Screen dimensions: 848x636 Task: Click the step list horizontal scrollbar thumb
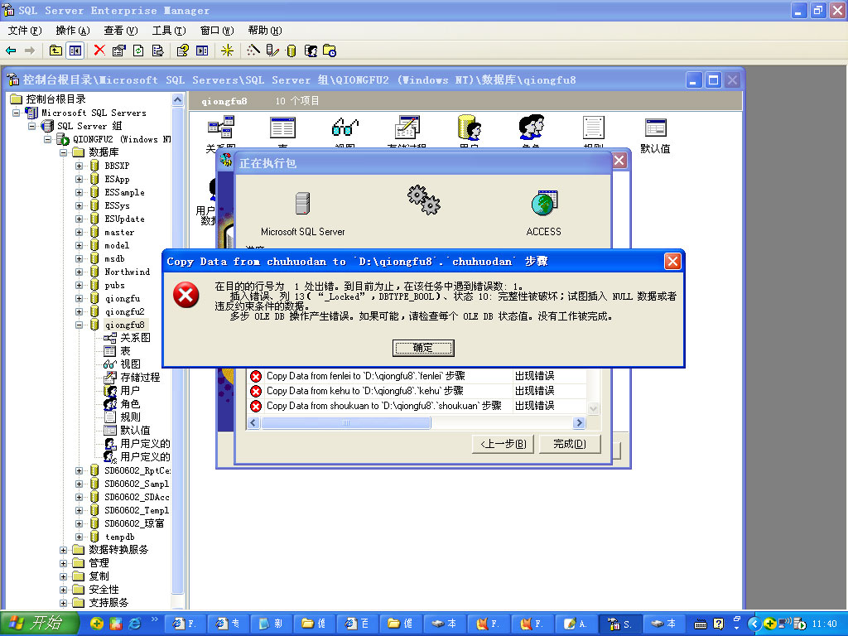point(346,423)
